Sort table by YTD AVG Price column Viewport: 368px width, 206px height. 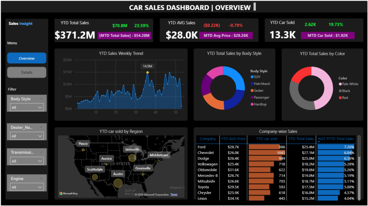tap(233, 139)
